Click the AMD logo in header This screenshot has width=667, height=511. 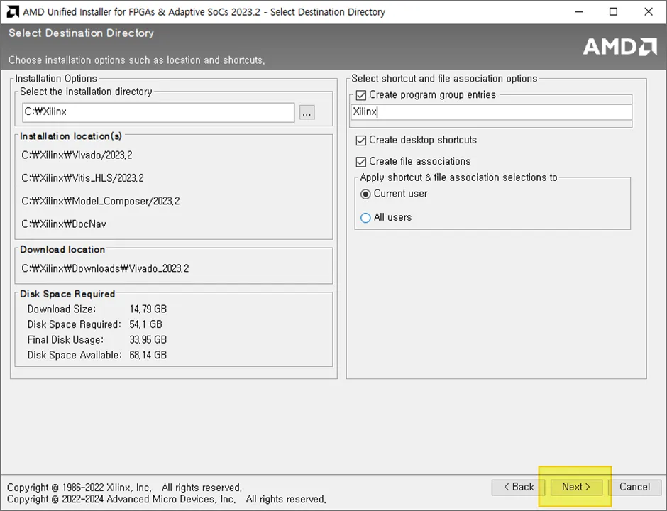click(619, 47)
